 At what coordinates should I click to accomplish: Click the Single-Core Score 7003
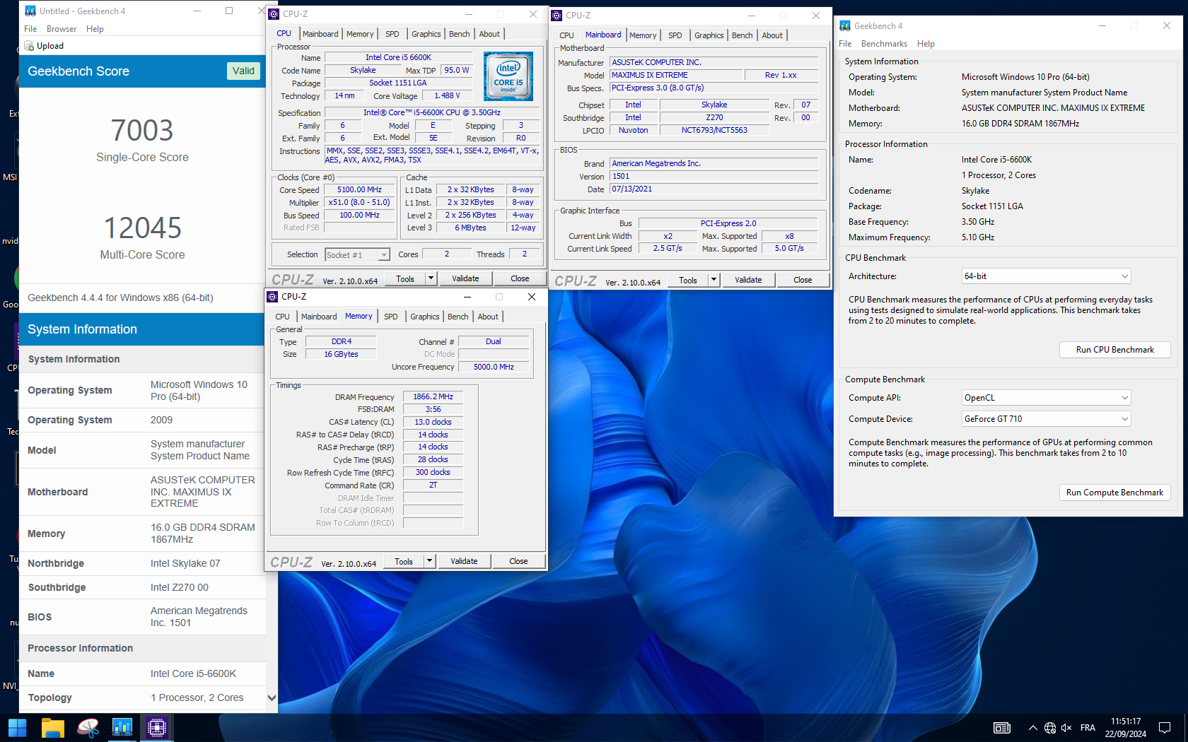[142, 131]
